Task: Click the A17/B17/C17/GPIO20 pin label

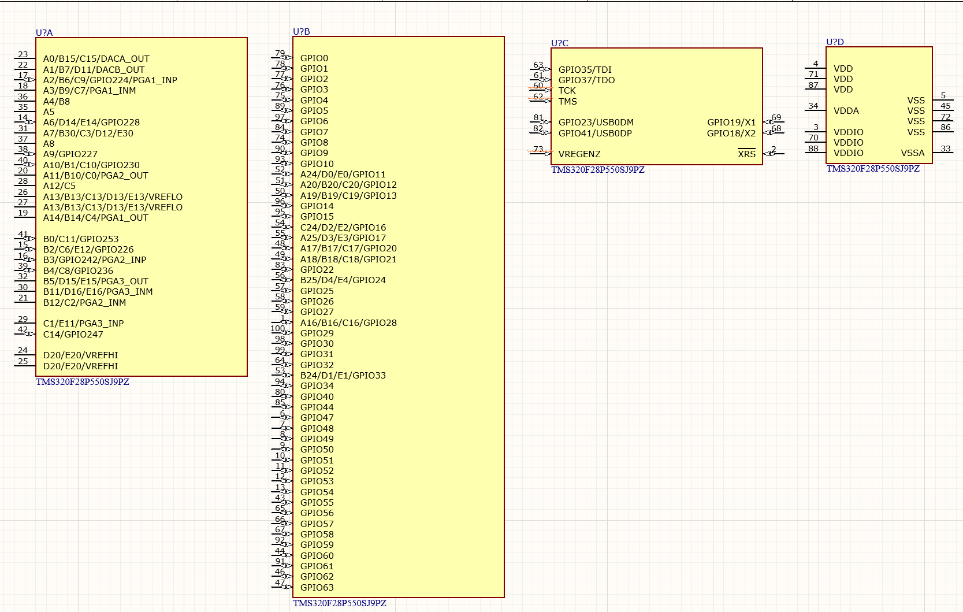Action: [348, 248]
